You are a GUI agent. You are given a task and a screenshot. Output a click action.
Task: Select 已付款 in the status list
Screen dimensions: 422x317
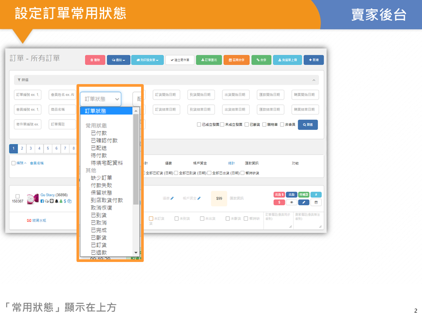(98, 133)
